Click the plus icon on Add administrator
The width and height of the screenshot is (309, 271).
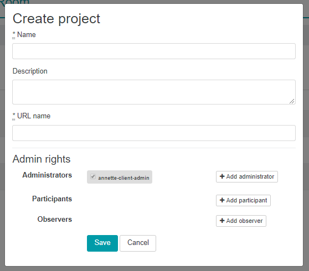(x=222, y=176)
